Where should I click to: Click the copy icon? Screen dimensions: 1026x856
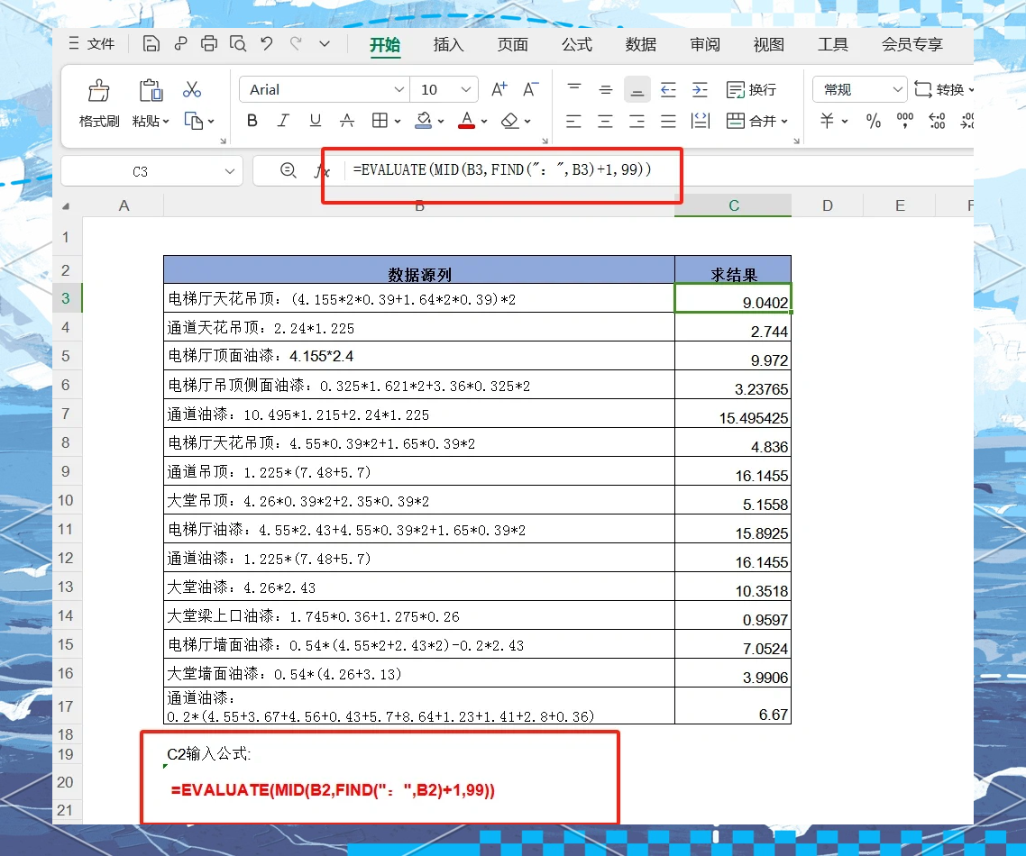point(194,121)
